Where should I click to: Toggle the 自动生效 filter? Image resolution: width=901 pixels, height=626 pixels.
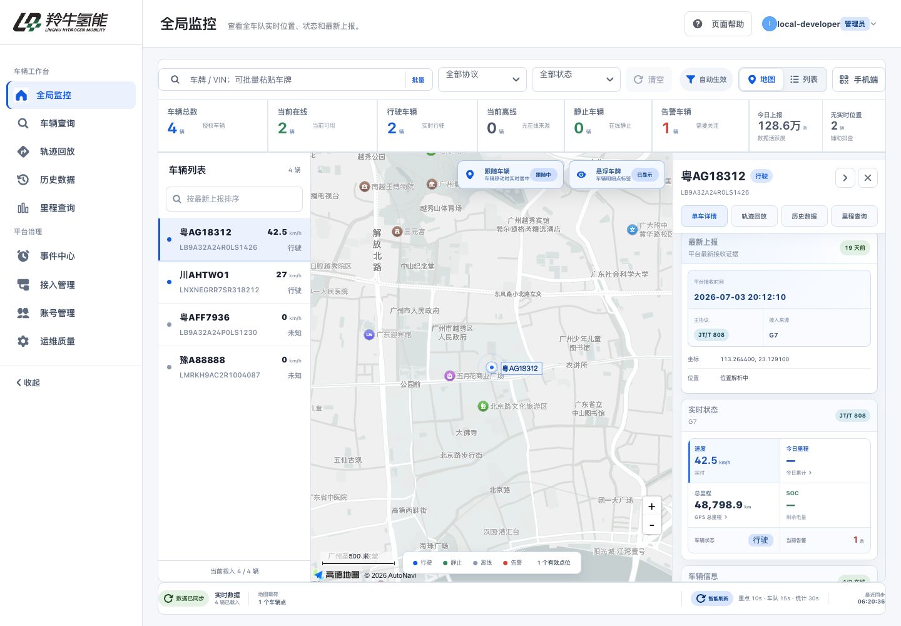tap(706, 80)
